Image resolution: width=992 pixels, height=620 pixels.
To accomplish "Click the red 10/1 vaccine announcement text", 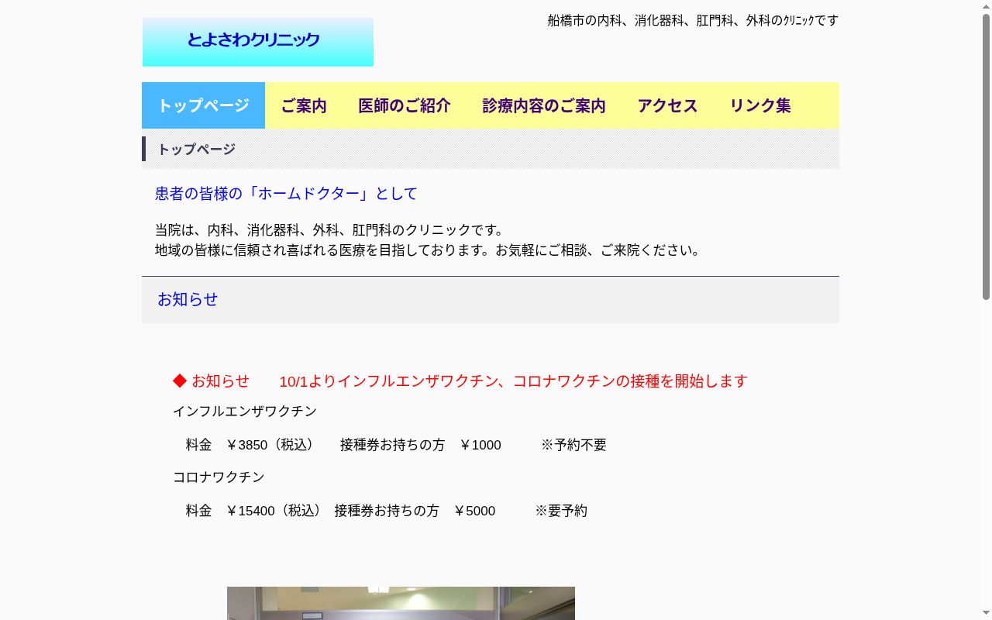I will coord(513,381).
